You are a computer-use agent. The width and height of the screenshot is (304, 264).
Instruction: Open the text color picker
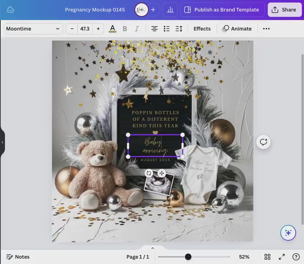click(113, 29)
